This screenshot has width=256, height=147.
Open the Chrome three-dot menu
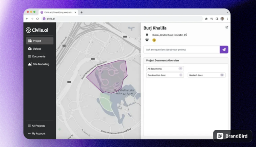[x=227, y=19]
